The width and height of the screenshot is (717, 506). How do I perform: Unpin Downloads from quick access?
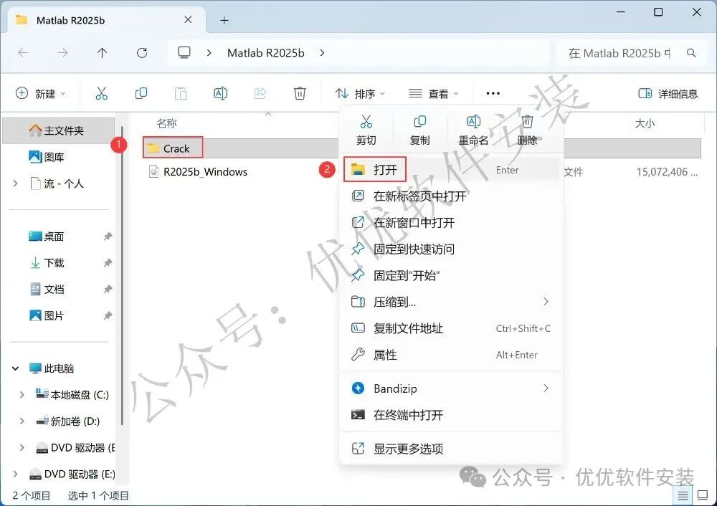(108, 263)
